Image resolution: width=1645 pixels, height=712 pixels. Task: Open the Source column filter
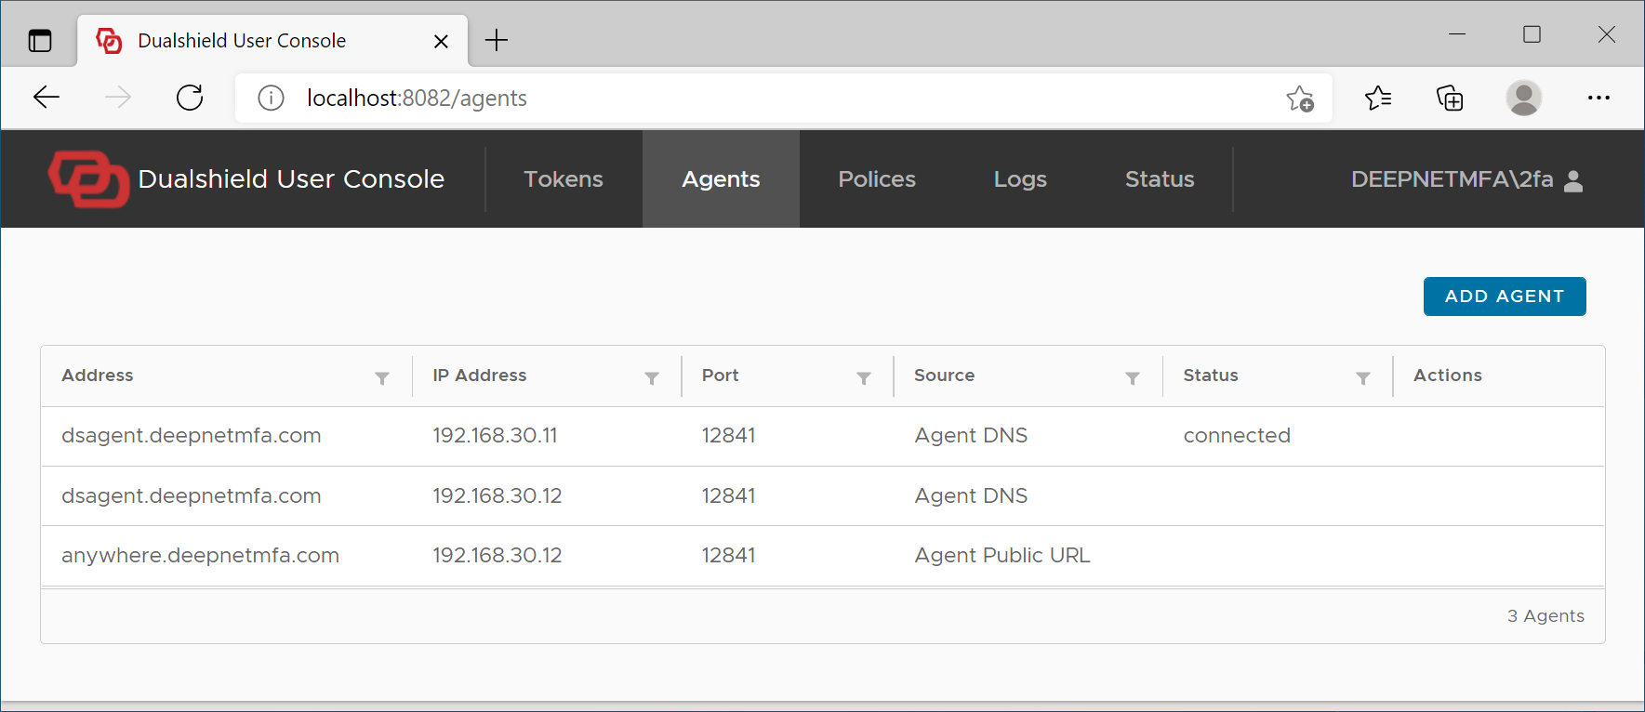pyautogui.click(x=1133, y=377)
